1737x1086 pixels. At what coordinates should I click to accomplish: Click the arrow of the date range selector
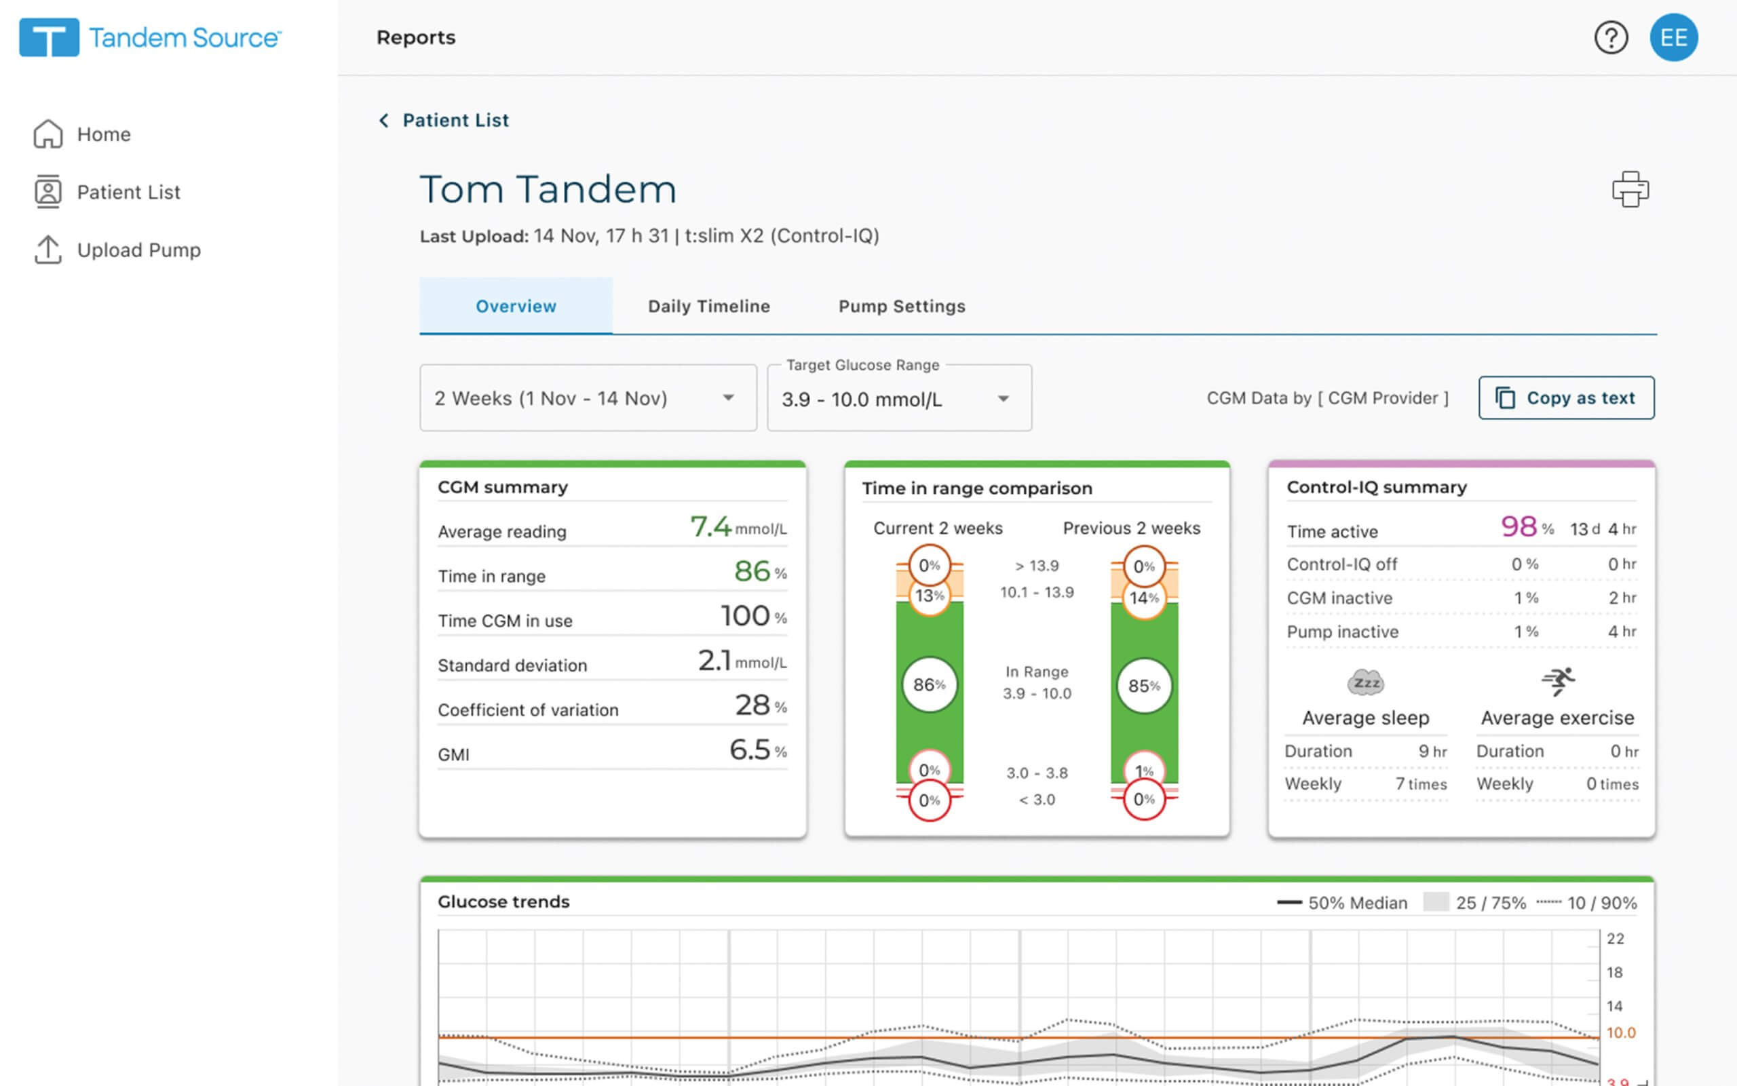pyautogui.click(x=727, y=398)
